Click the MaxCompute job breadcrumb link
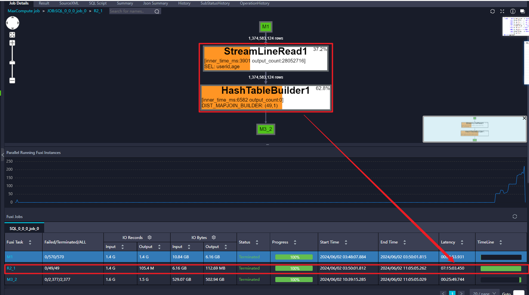Viewport: 529px width, 295px height. pyautogui.click(x=24, y=11)
